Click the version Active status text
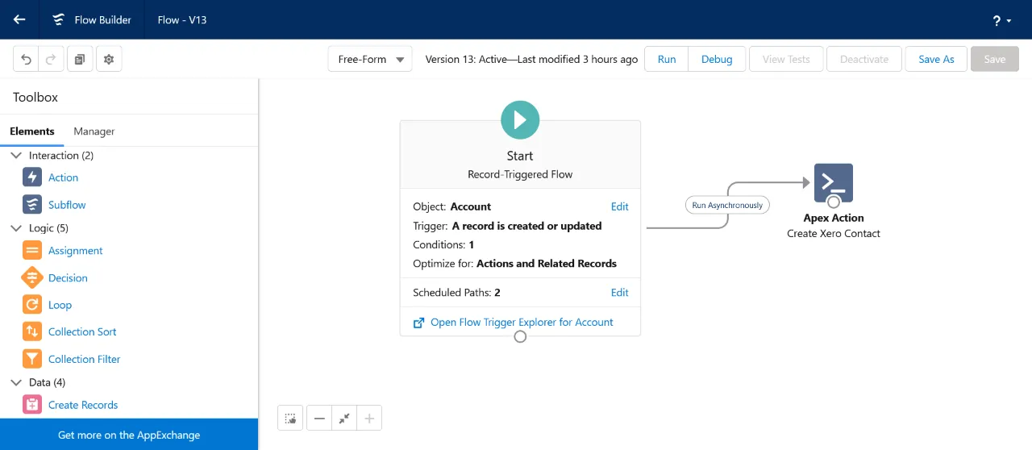 tap(531, 59)
